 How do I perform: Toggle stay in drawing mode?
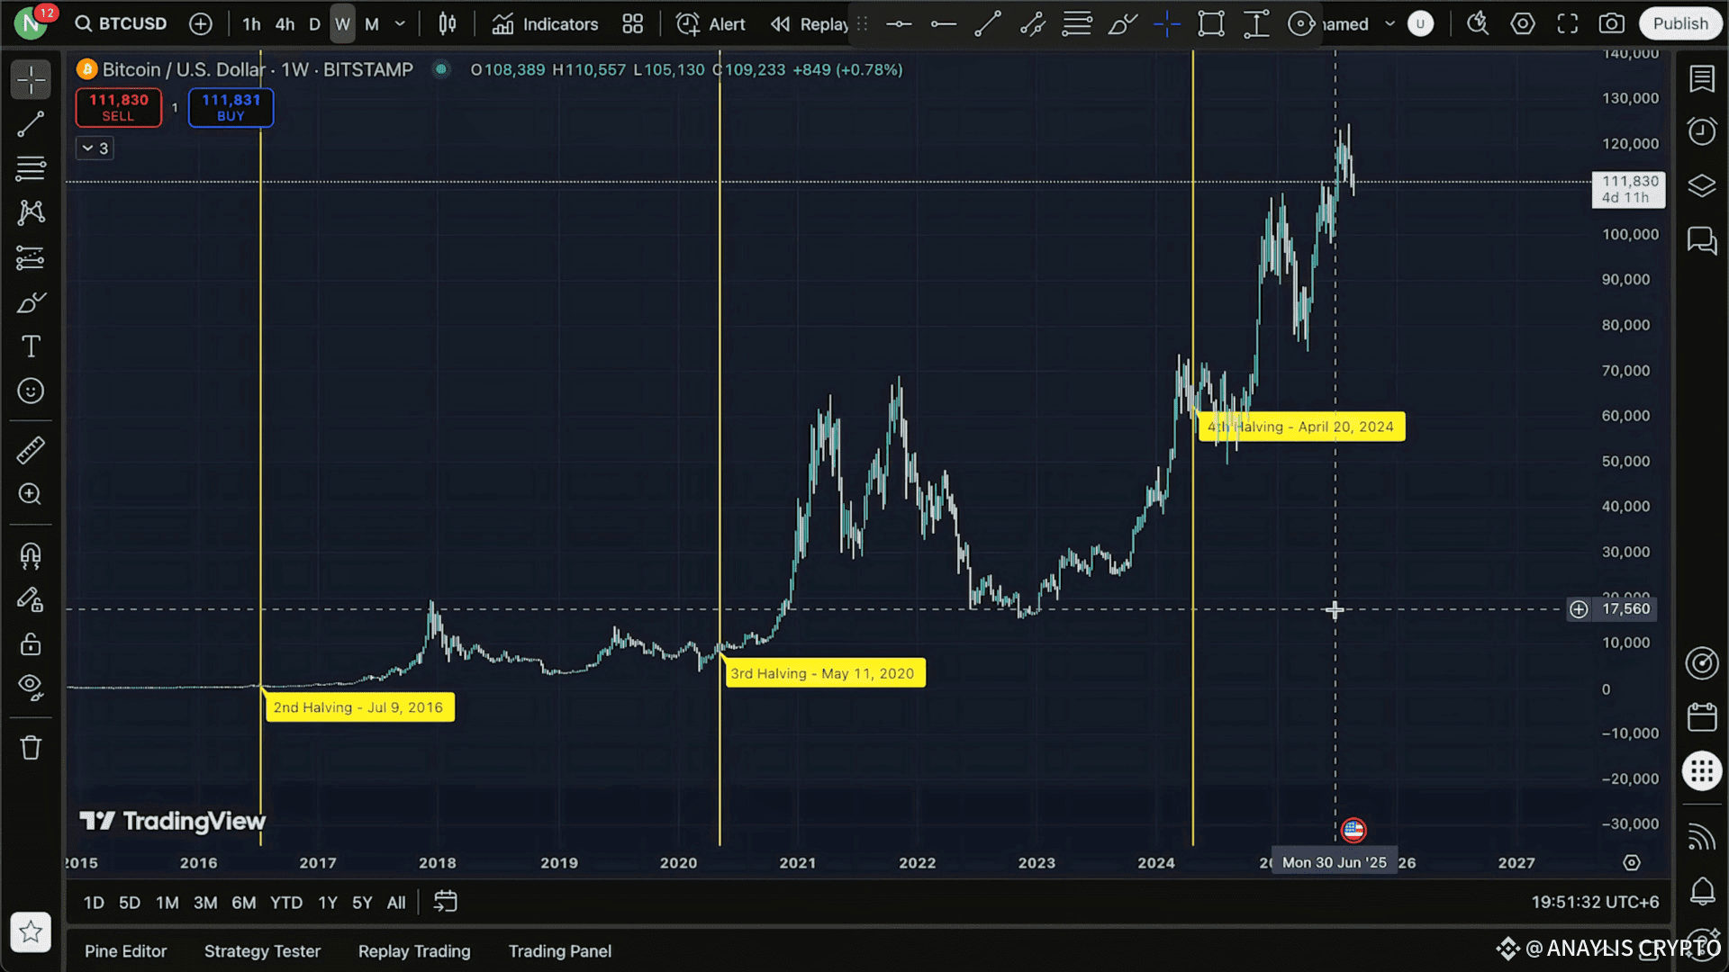(31, 600)
